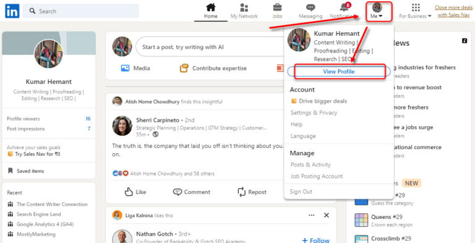This screenshot has width=475, height=243.
Task: Click Liga Kalnina's avatar
Action: point(118,215)
